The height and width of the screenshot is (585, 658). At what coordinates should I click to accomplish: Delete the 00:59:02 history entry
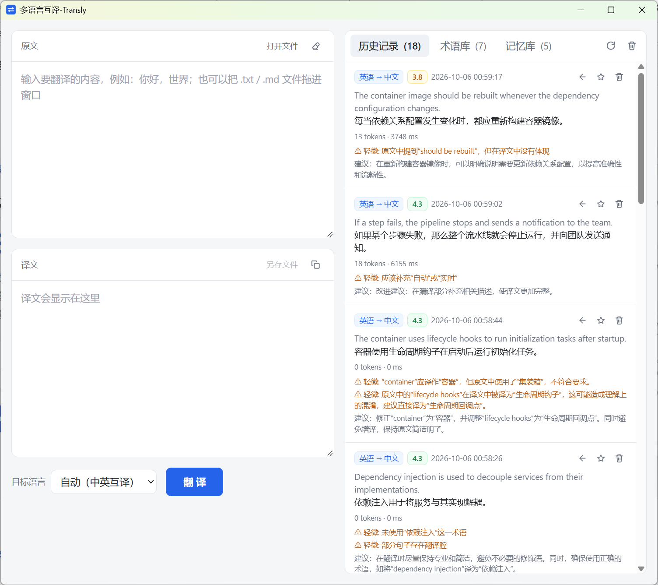click(x=619, y=204)
